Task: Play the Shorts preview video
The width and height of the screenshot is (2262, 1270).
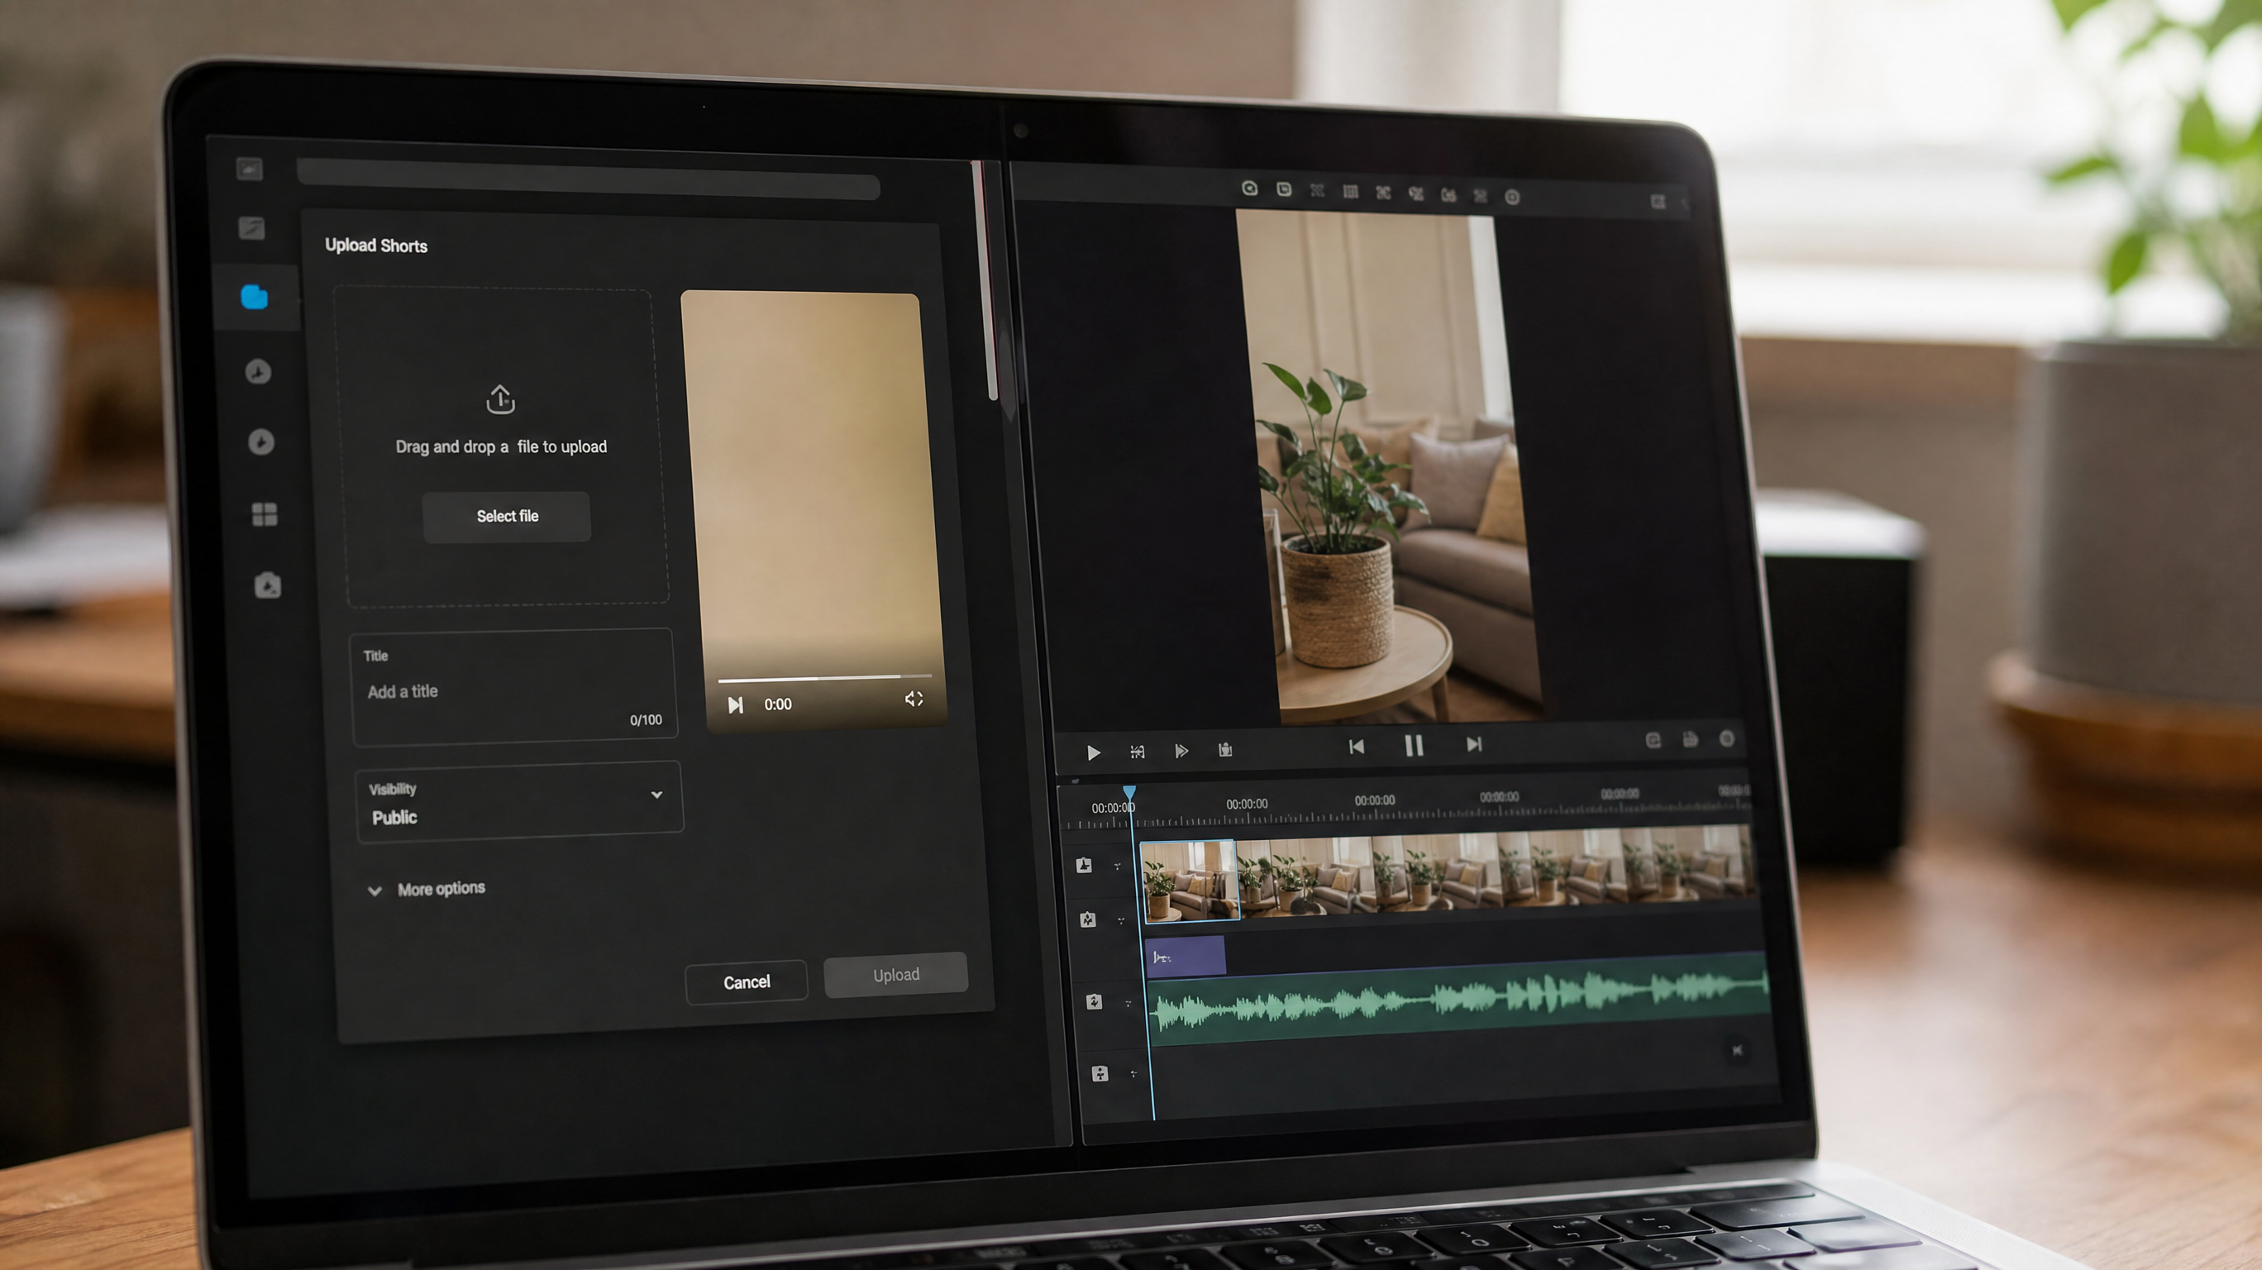Action: coord(735,704)
